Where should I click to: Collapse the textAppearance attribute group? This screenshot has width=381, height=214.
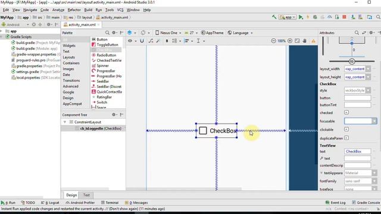point(321,173)
